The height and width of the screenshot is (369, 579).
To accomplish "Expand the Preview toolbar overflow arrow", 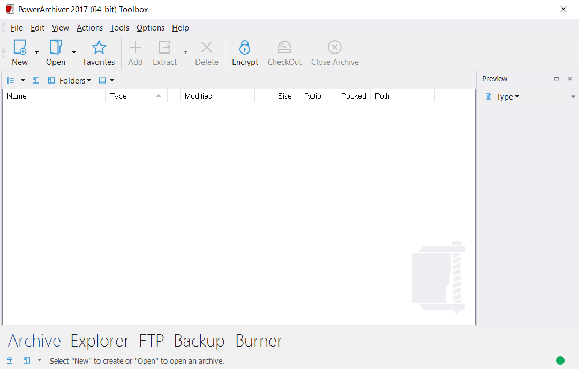I will 573,97.
